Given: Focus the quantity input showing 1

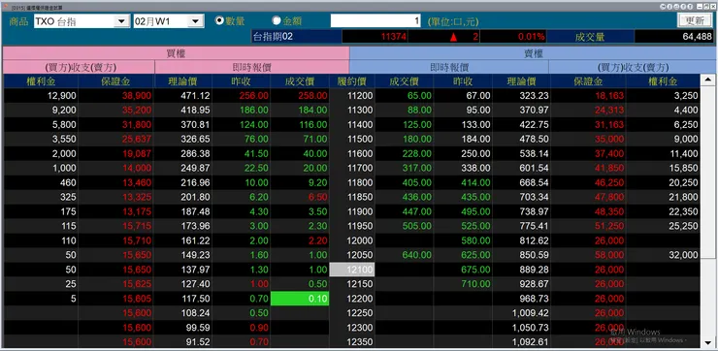Looking at the screenshot, I should pos(375,20).
